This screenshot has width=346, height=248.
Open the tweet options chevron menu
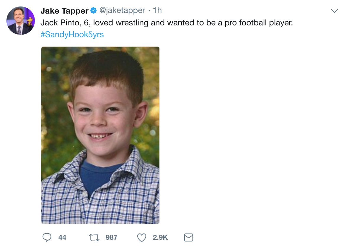(x=334, y=11)
